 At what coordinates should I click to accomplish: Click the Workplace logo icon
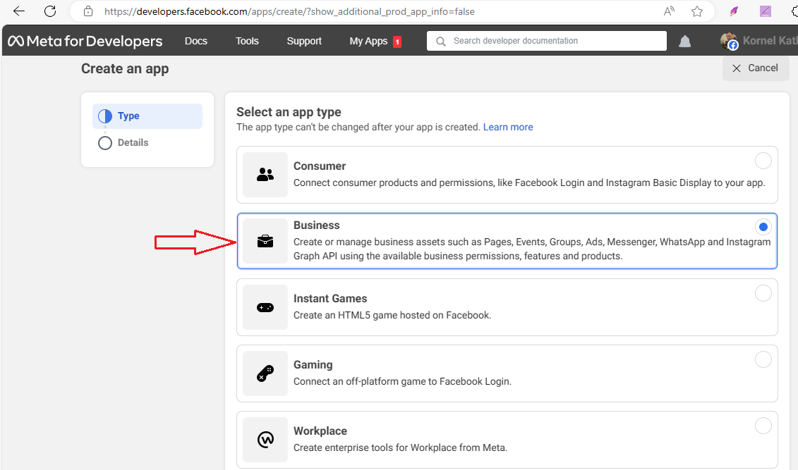265,440
